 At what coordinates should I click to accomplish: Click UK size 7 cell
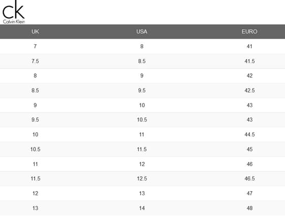[35, 46]
